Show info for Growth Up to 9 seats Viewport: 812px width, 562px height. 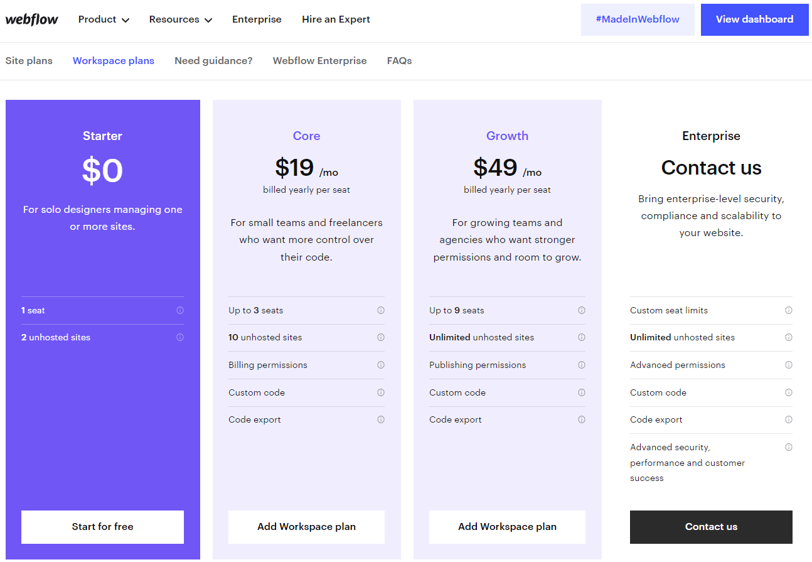pyautogui.click(x=582, y=310)
